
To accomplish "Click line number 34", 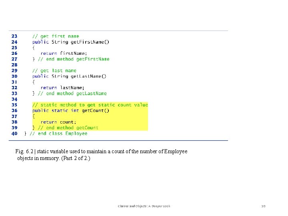I will click(14, 99).
